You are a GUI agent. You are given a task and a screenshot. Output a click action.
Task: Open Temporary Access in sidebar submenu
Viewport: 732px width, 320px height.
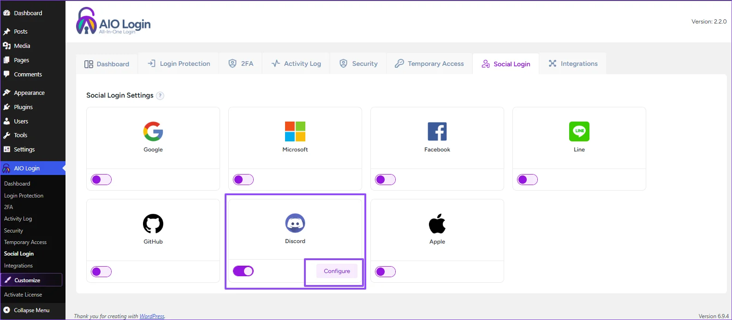[25, 242]
